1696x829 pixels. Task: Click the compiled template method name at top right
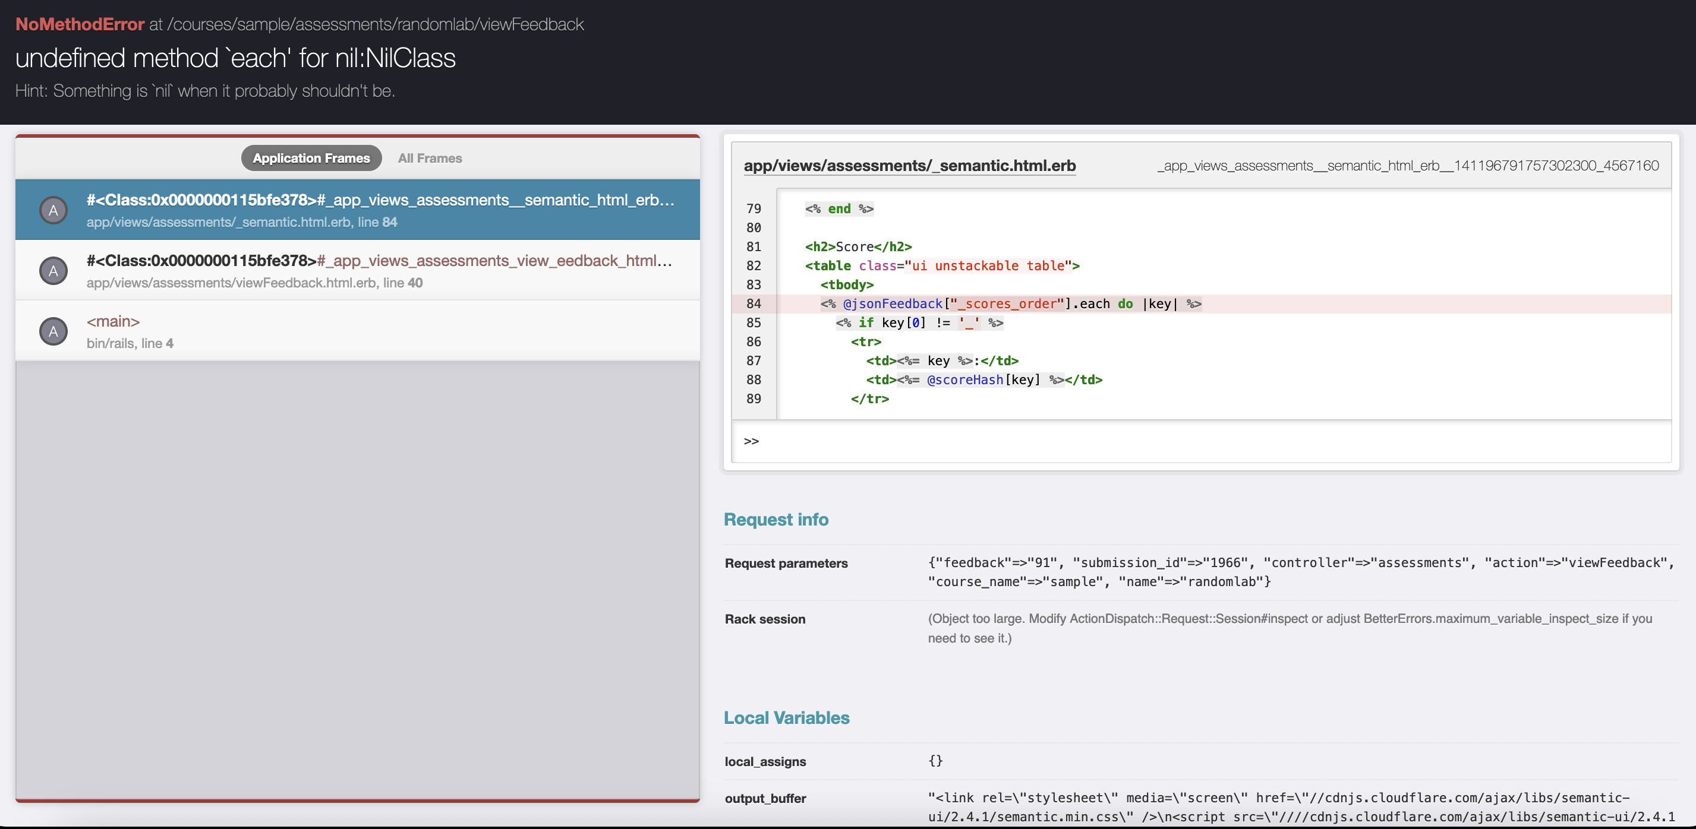tap(1408, 166)
